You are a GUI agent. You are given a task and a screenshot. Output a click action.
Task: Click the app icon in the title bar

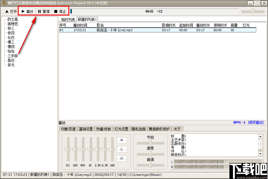(5, 3)
